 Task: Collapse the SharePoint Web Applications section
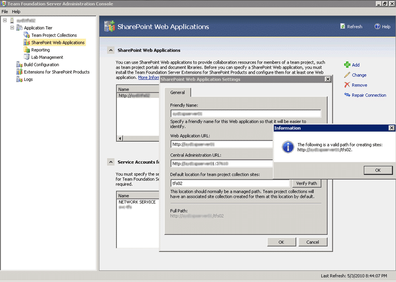[110, 50]
